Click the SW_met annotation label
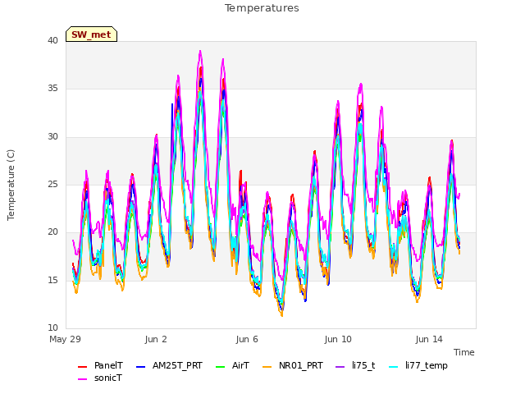 point(91,34)
